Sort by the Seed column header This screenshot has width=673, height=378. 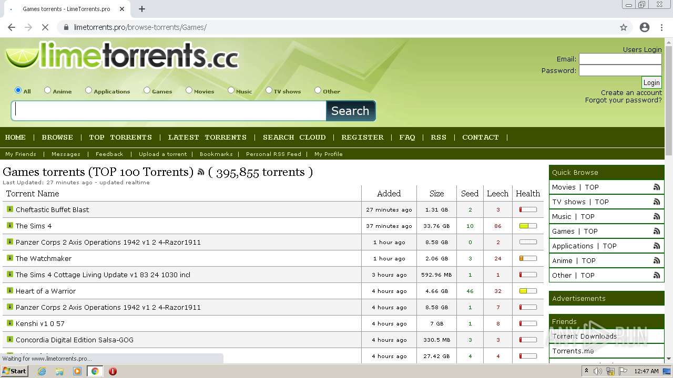[x=470, y=193]
